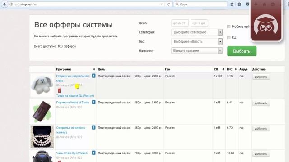The width and height of the screenshot is (289, 162).
Task: Sort the table by the Программа column arrows
Action: pos(94,69)
